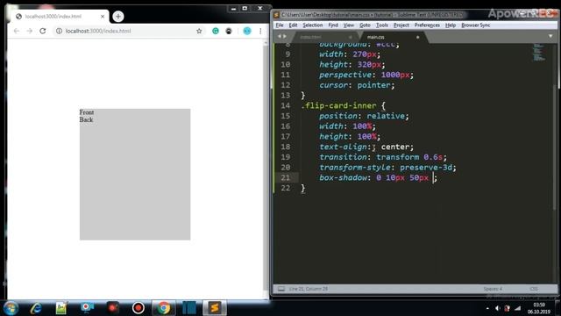Click the dark round extension icon in Chrome

229,32
